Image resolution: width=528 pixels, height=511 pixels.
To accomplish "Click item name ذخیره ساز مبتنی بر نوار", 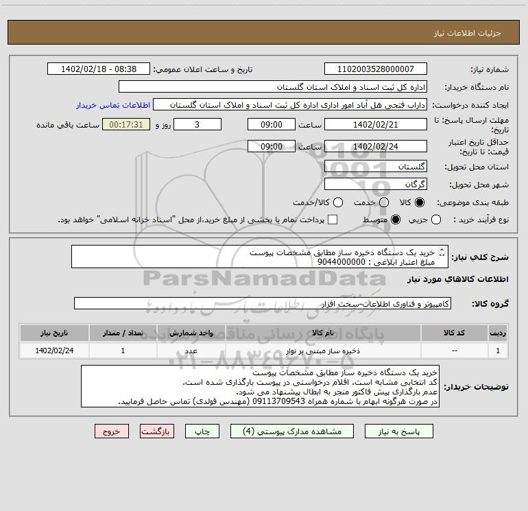I will (x=323, y=351).
